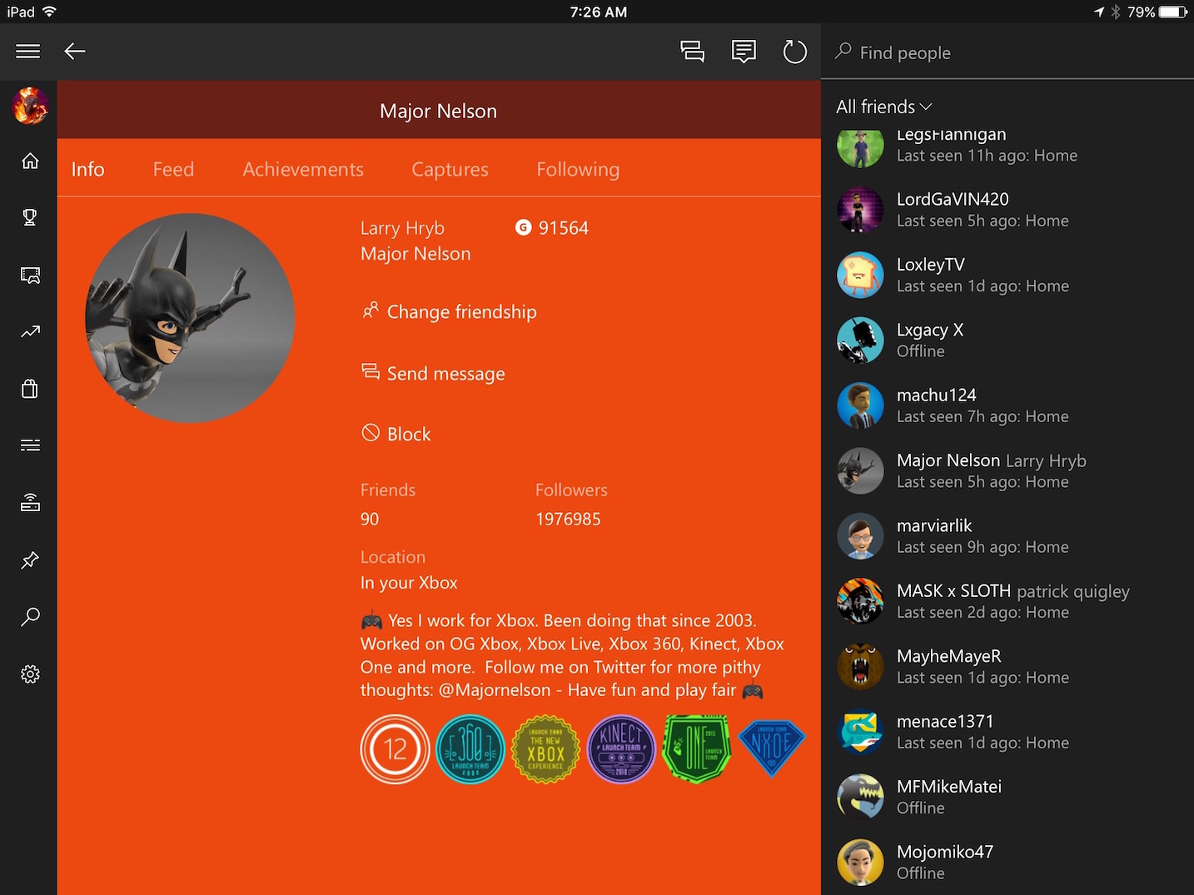Open LordGaVIN420 in friends list
Viewport: 1194px width, 895px height.
1007,210
